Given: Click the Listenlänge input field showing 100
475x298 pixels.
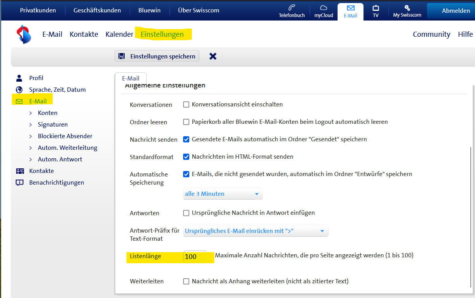Looking at the screenshot, I should (x=195, y=257).
